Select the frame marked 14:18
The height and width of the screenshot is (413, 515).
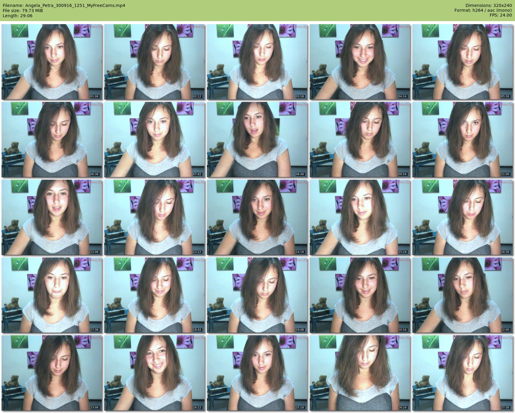(x=257, y=217)
